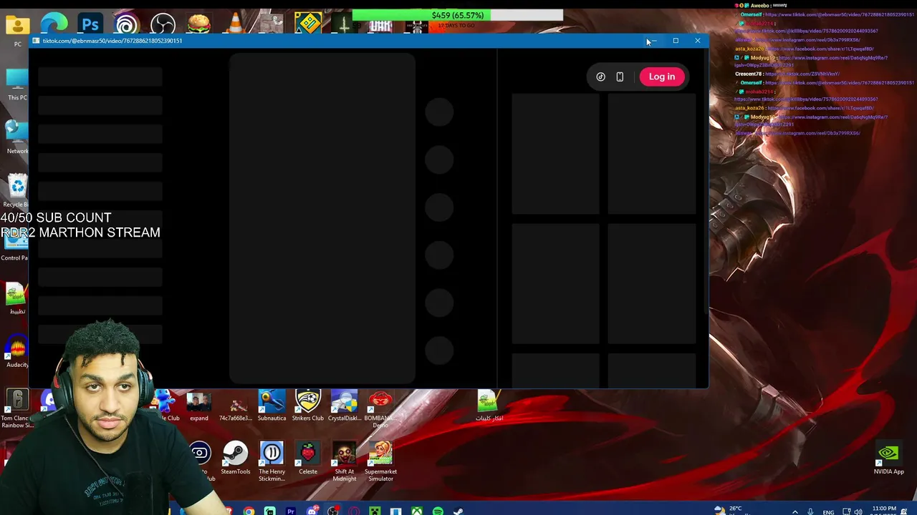The width and height of the screenshot is (917, 515).
Task: Launch SteamTools from the desktop
Action: [235, 458]
